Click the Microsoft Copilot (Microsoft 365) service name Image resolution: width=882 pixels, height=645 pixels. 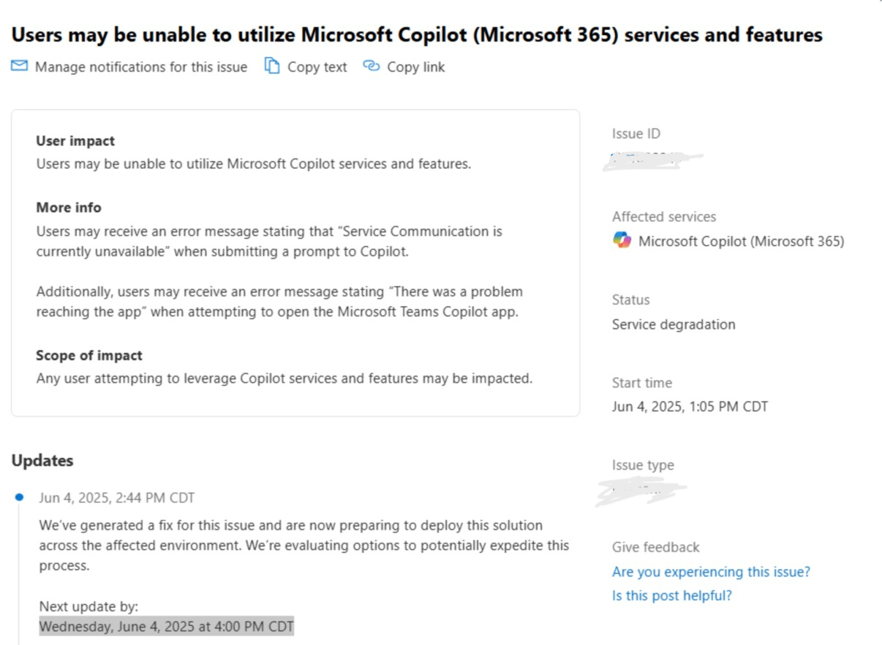click(x=741, y=241)
